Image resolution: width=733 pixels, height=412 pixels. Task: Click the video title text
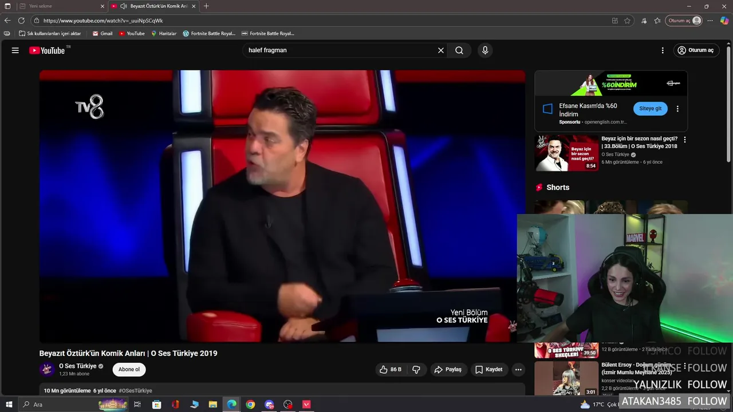pyautogui.click(x=128, y=354)
